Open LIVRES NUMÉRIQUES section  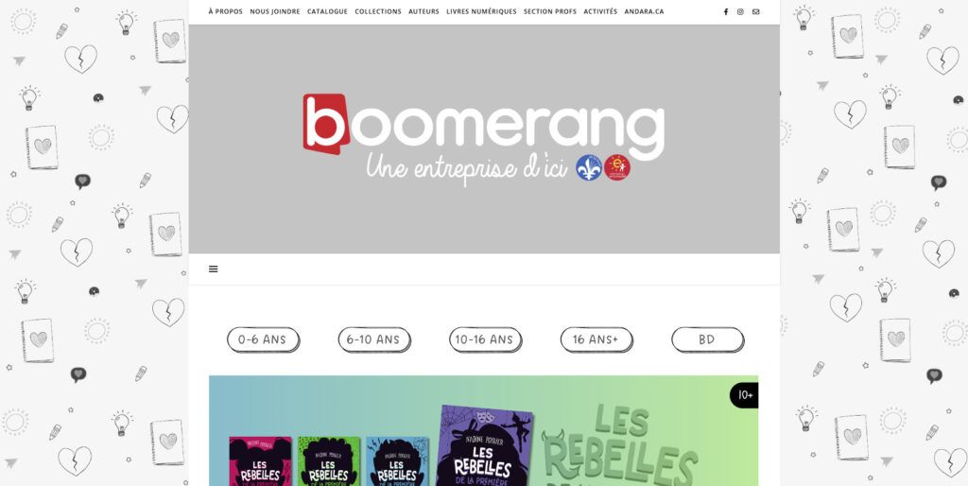coord(481,11)
